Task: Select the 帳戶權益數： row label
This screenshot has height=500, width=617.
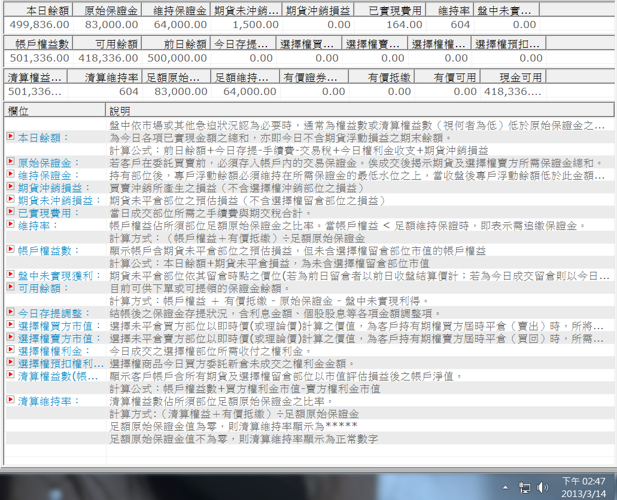Action: coord(49,251)
